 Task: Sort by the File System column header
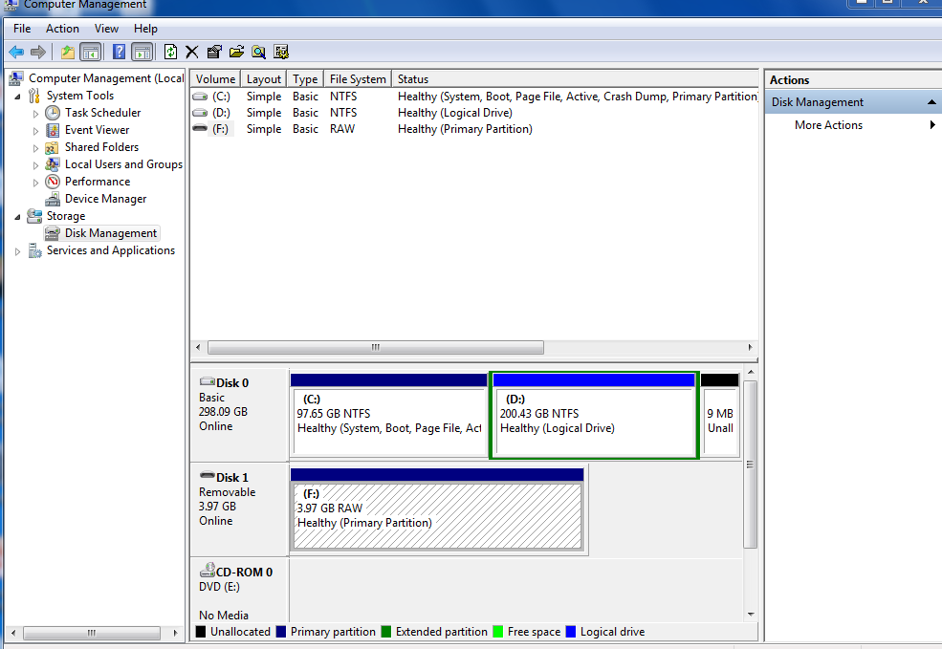pos(358,78)
